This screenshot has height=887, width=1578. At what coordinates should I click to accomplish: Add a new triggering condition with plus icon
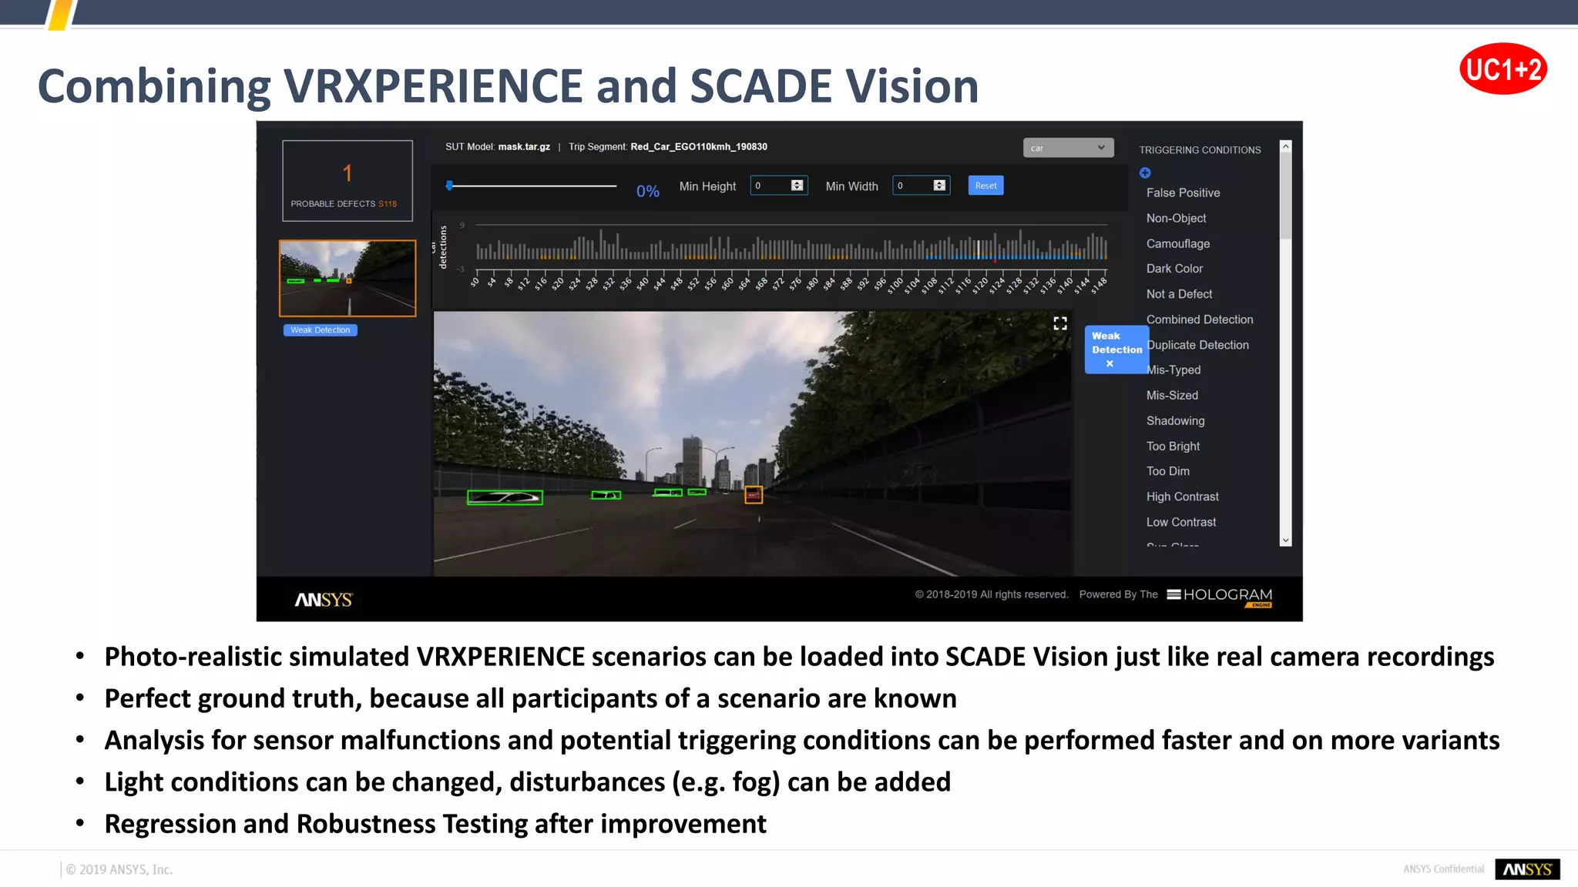[1145, 172]
